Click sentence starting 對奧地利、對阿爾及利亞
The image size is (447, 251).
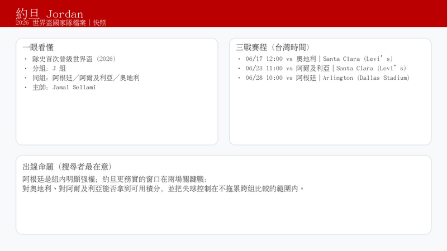pyautogui.click(x=163, y=189)
